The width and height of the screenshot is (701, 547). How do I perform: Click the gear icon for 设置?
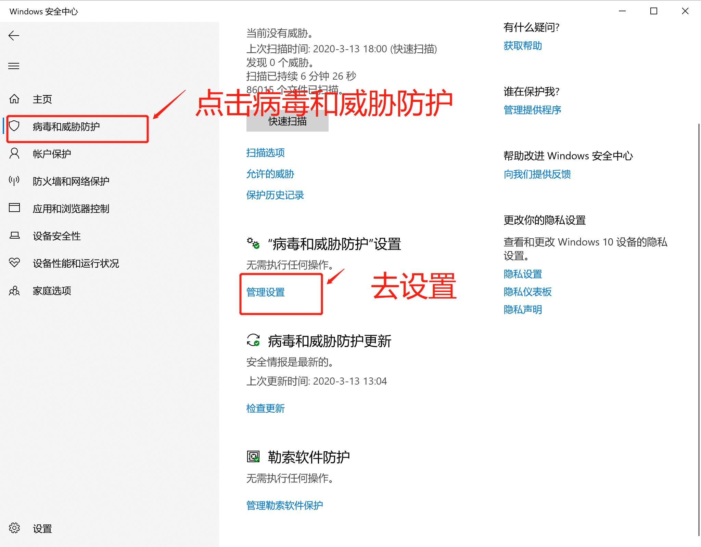14,528
